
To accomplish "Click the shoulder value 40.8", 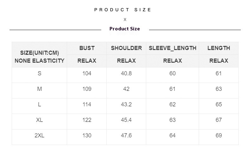I will (126, 73).
